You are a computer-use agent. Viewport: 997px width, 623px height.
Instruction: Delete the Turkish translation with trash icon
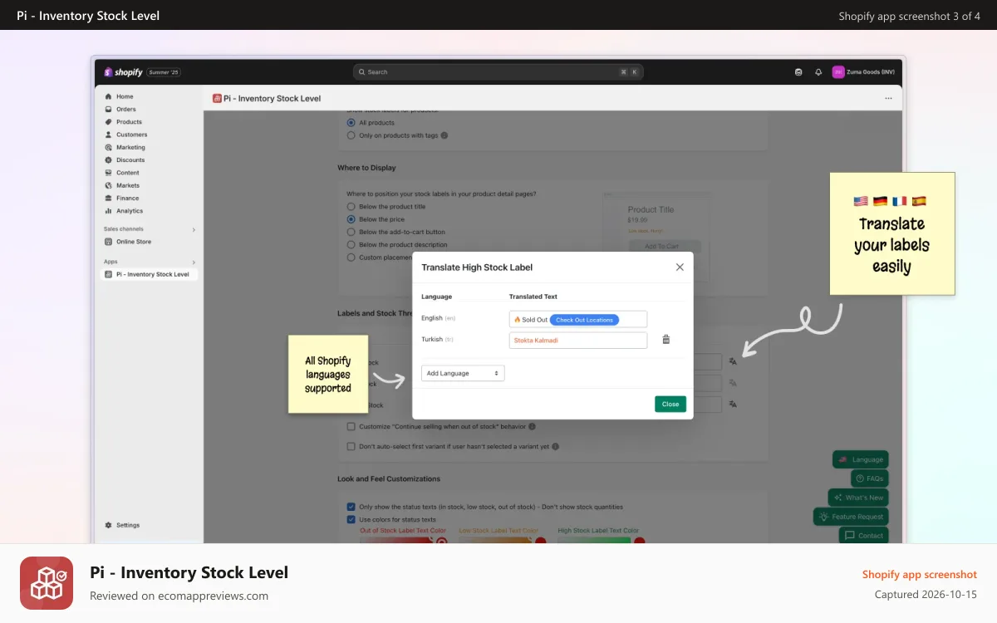coord(665,340)
